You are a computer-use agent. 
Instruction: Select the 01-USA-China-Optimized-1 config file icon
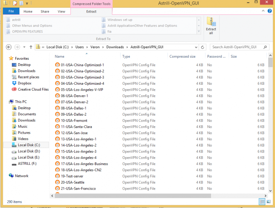tap(57, 65)
